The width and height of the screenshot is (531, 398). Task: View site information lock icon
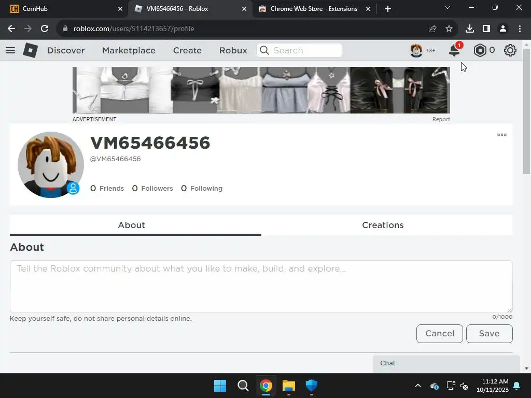coord(65,29)
